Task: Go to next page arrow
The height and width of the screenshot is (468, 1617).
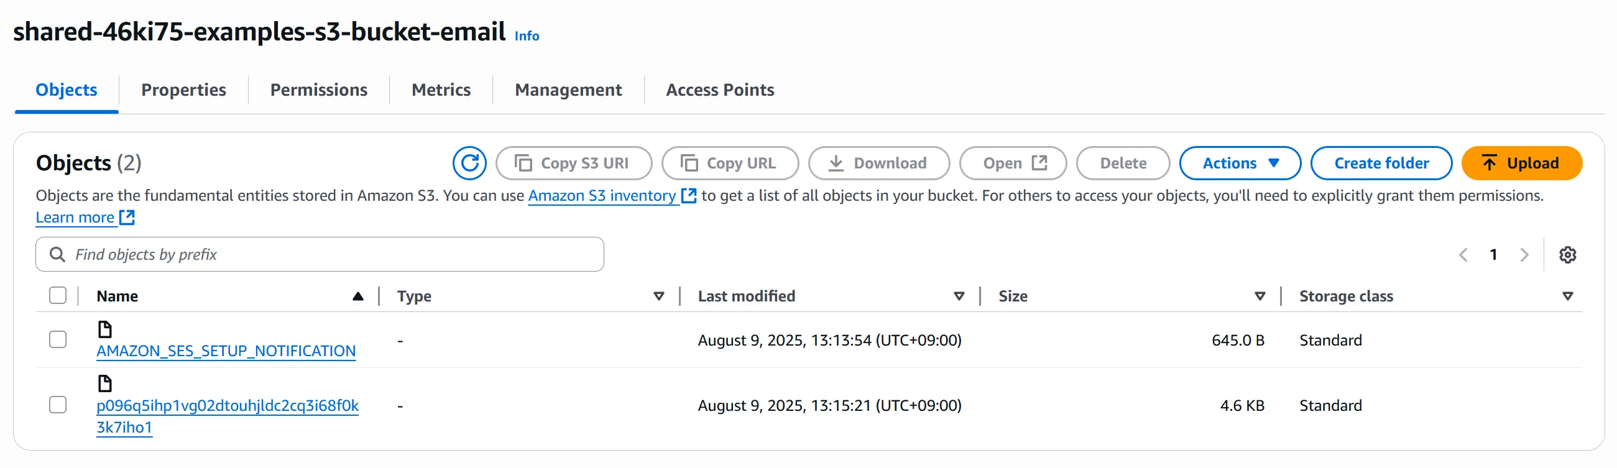Action: pos(1524,255)
